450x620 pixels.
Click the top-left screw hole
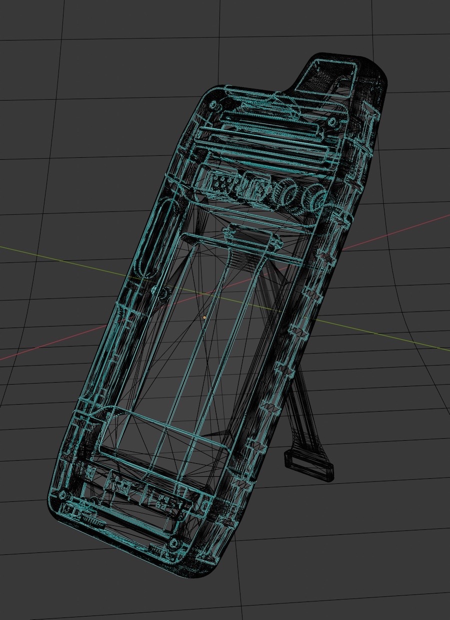coord(213,105)
